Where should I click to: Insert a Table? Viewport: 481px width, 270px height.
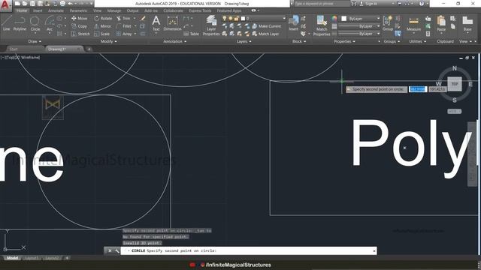[192, 34]
